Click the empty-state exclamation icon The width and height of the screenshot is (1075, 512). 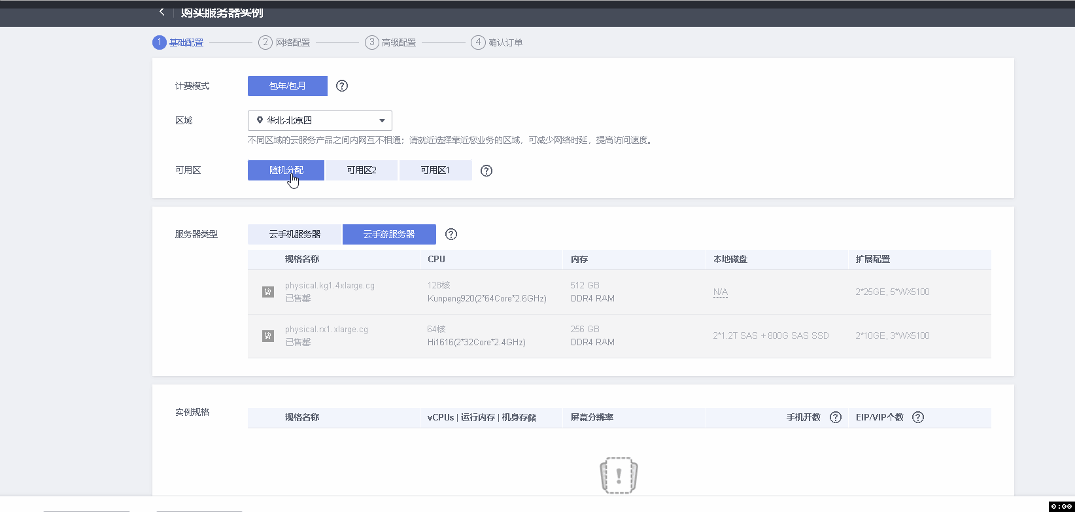[x=619, y=475]
